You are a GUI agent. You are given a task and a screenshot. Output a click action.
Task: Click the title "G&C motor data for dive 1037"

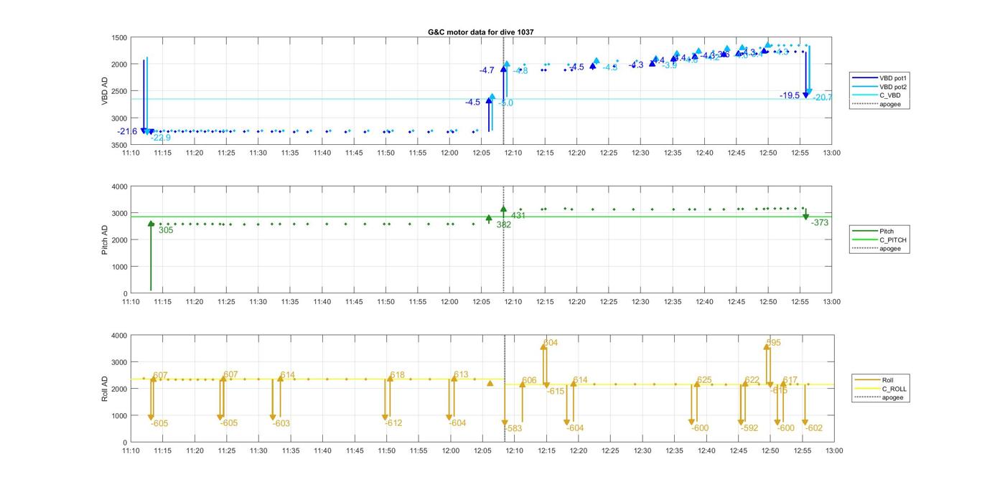coord(481,32)
